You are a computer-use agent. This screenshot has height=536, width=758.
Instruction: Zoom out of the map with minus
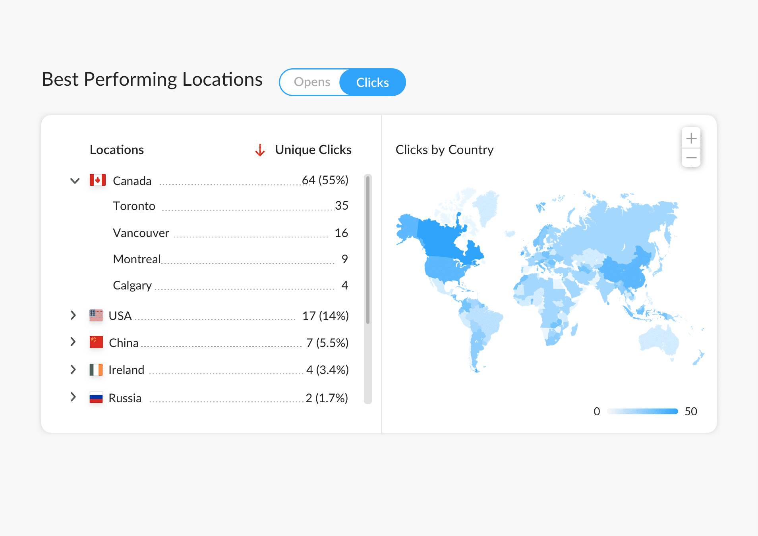(x=691, y=158)
